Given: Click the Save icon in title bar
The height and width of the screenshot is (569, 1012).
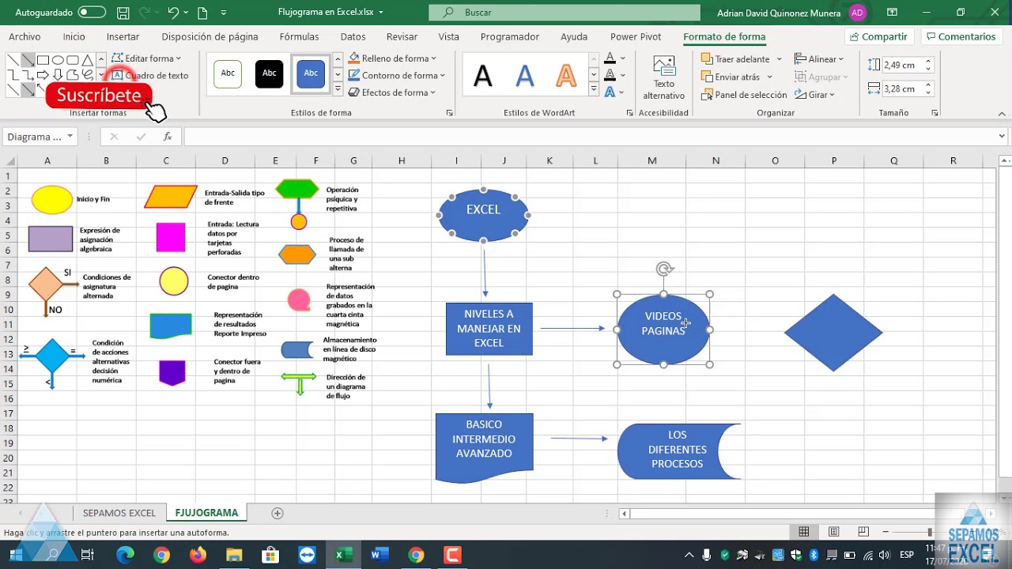Looking at the screenshot, I should pyautogui.click(x=123, y=13).
